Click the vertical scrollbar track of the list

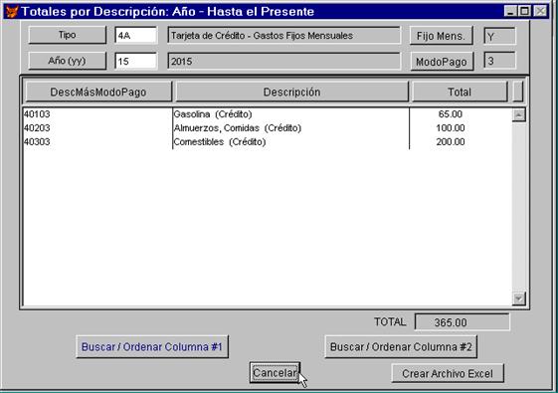[x=519, y=207]
